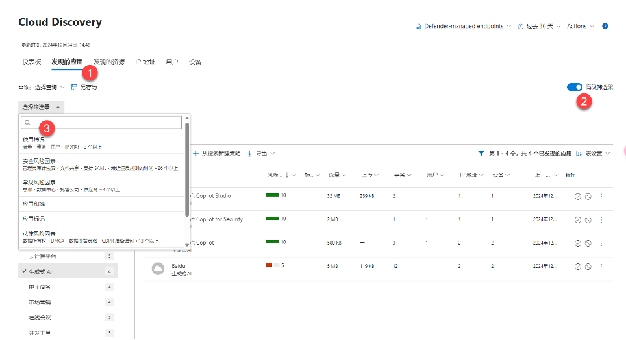The width and height of the screenshot is (626, 340).
Task: Toggle the 高级筛选器 advanced filter switch
Action: tap(575, 87)
